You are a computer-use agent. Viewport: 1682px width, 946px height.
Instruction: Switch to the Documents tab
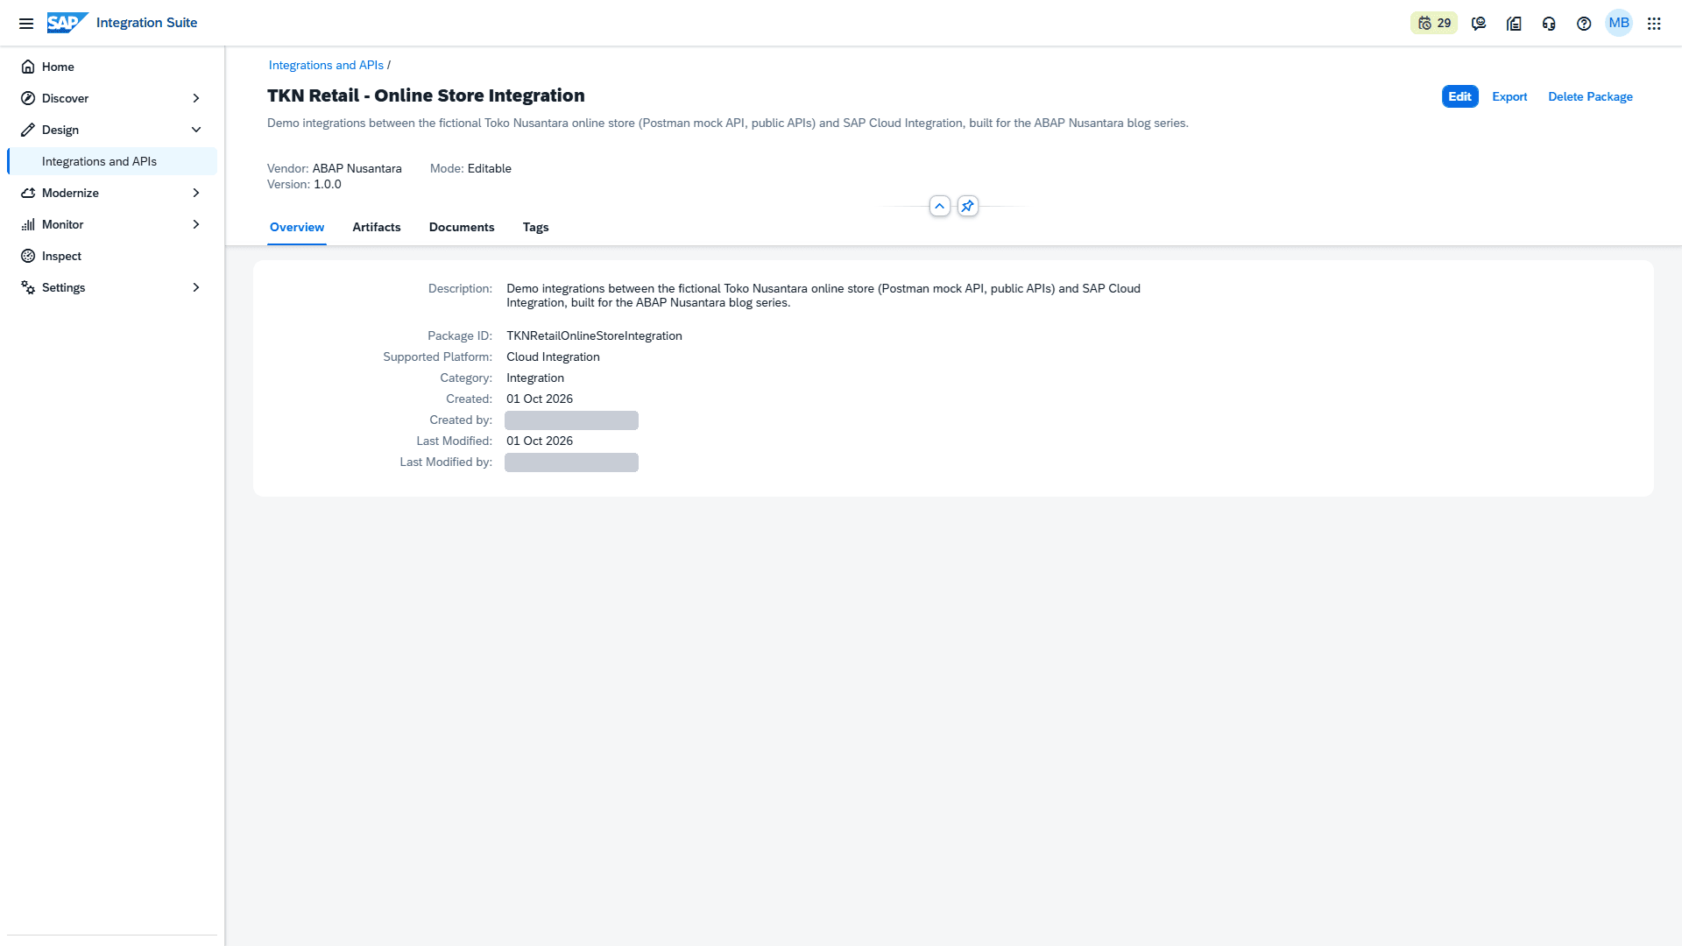[462, 227]
